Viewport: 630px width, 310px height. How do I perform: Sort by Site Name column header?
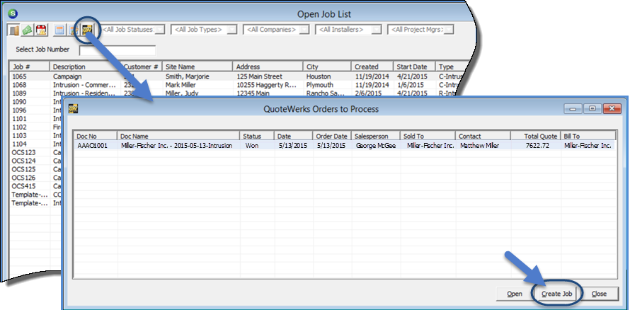tap(197, 67)
